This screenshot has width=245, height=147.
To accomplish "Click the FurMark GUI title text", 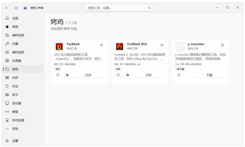I will [x=137, y=44].
